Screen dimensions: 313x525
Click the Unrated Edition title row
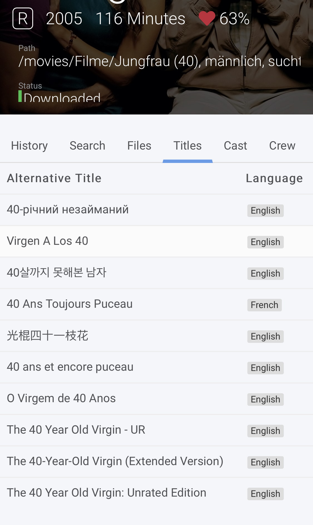pos(107,493)
